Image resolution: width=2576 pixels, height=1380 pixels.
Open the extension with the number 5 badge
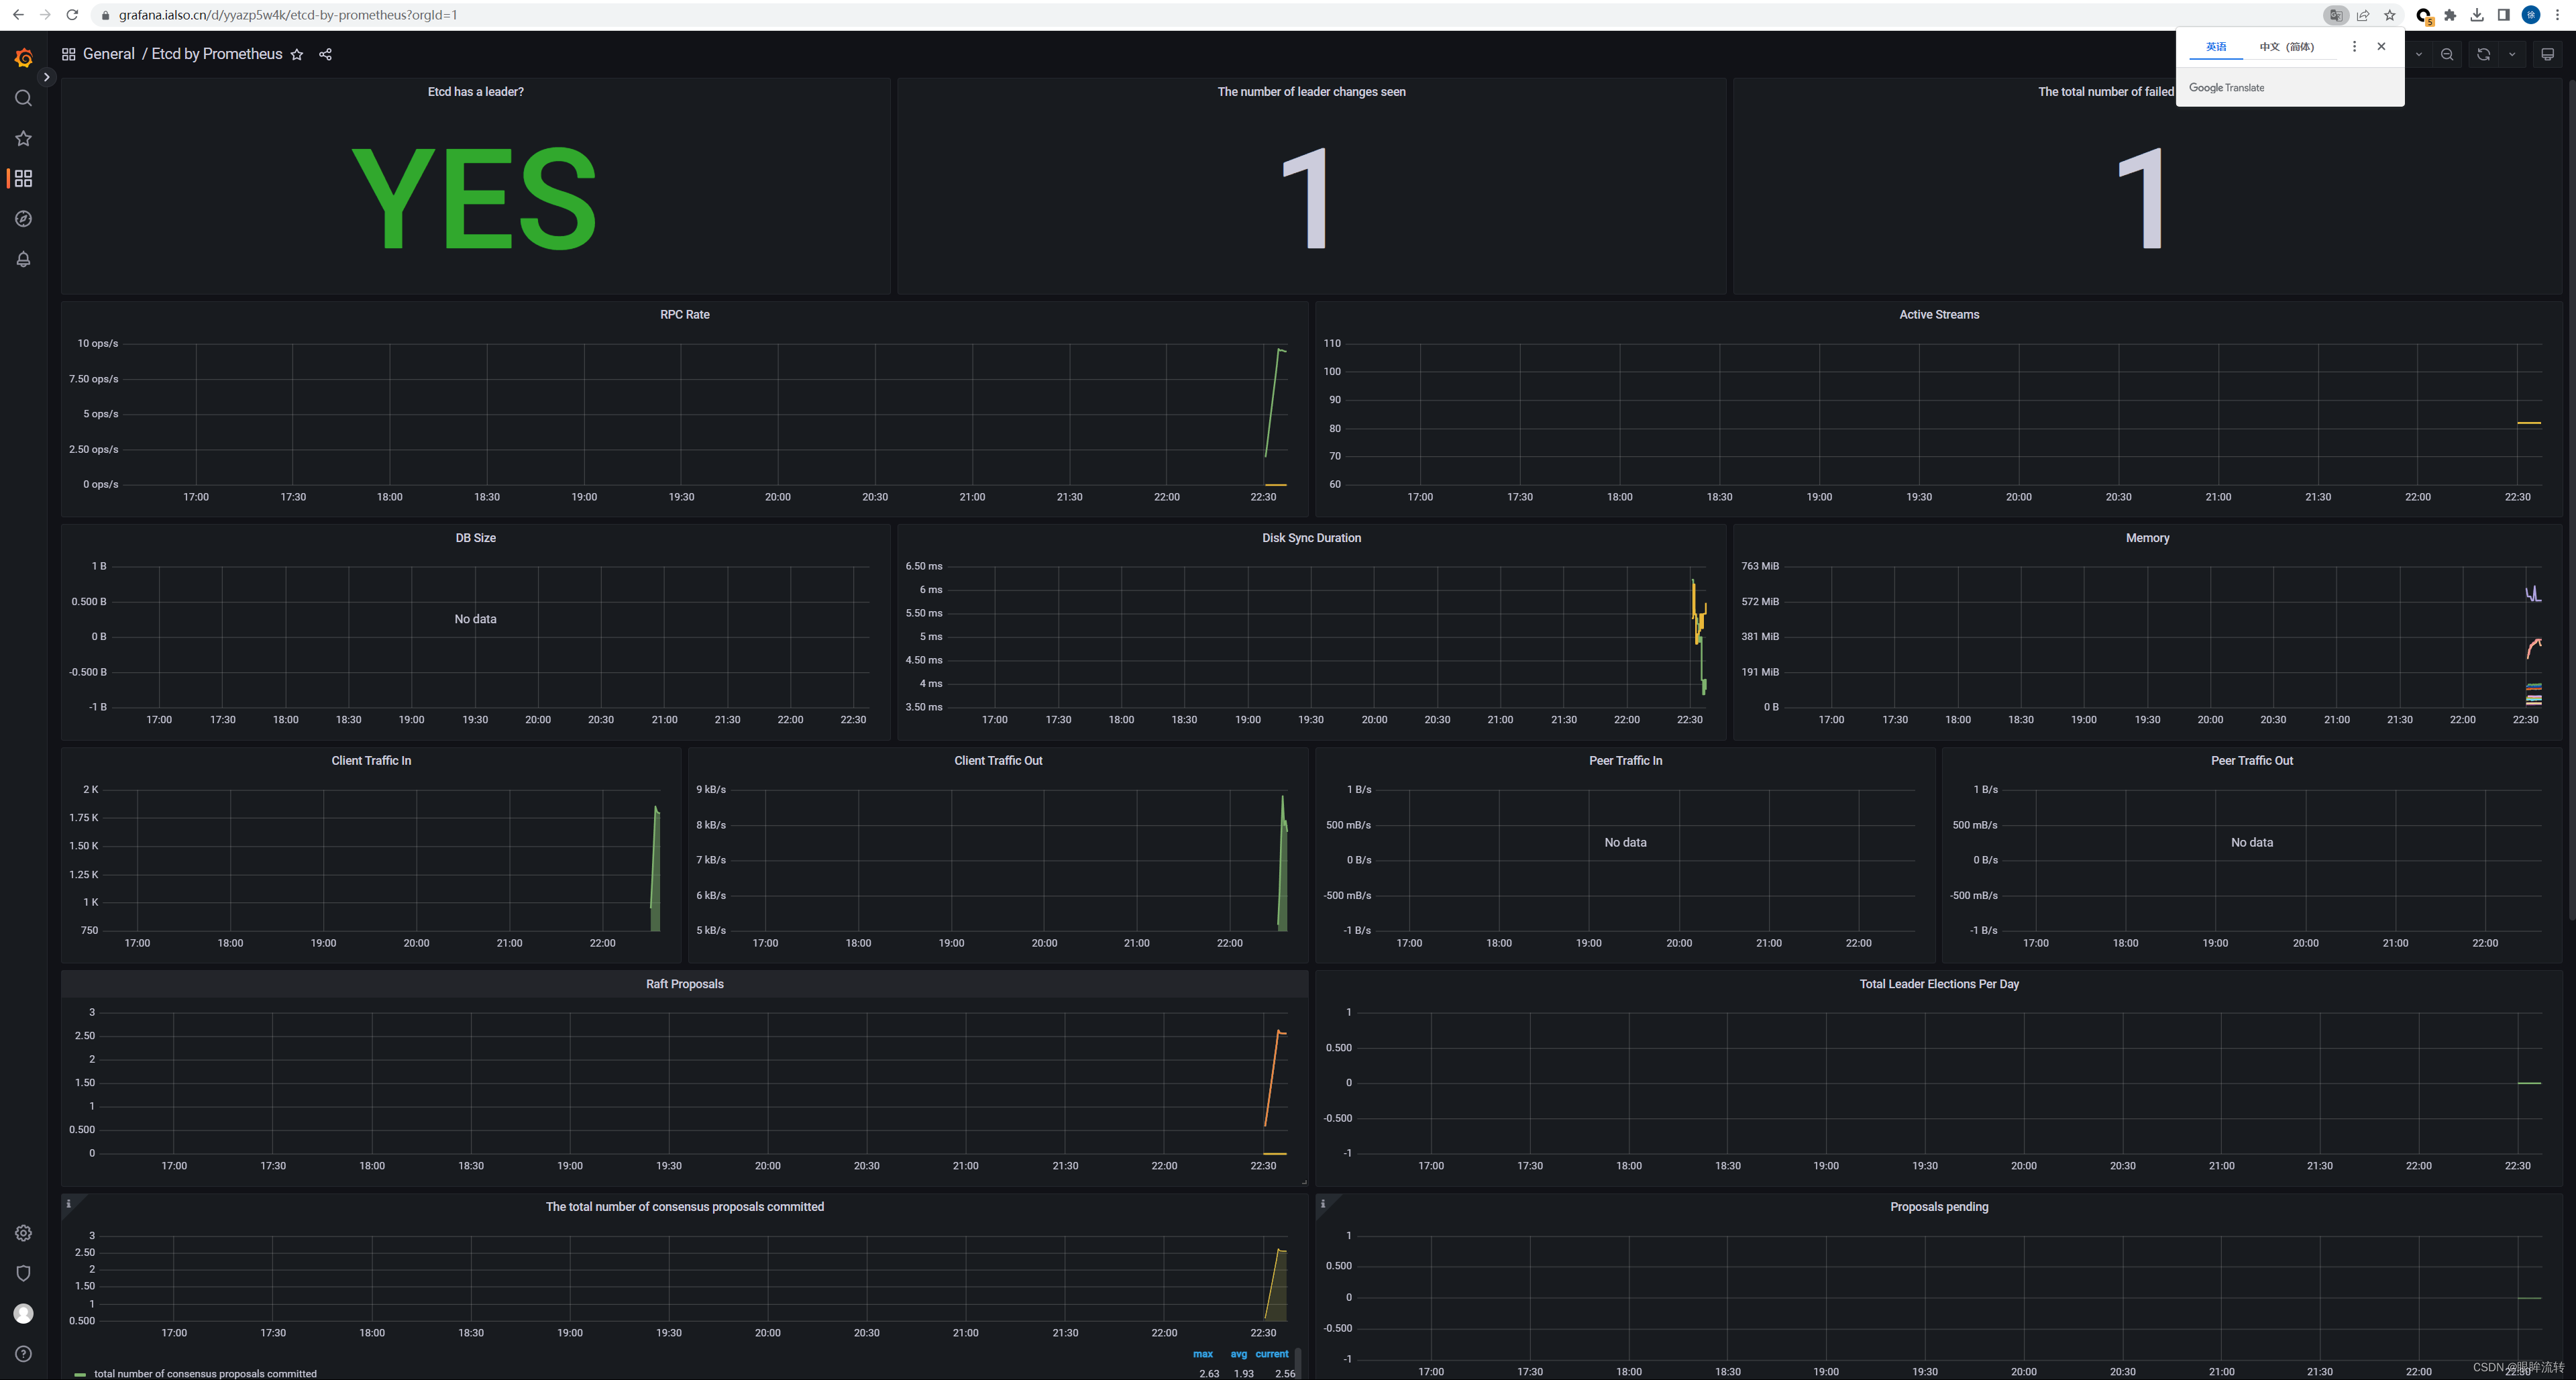click(x=2424, y=16)
